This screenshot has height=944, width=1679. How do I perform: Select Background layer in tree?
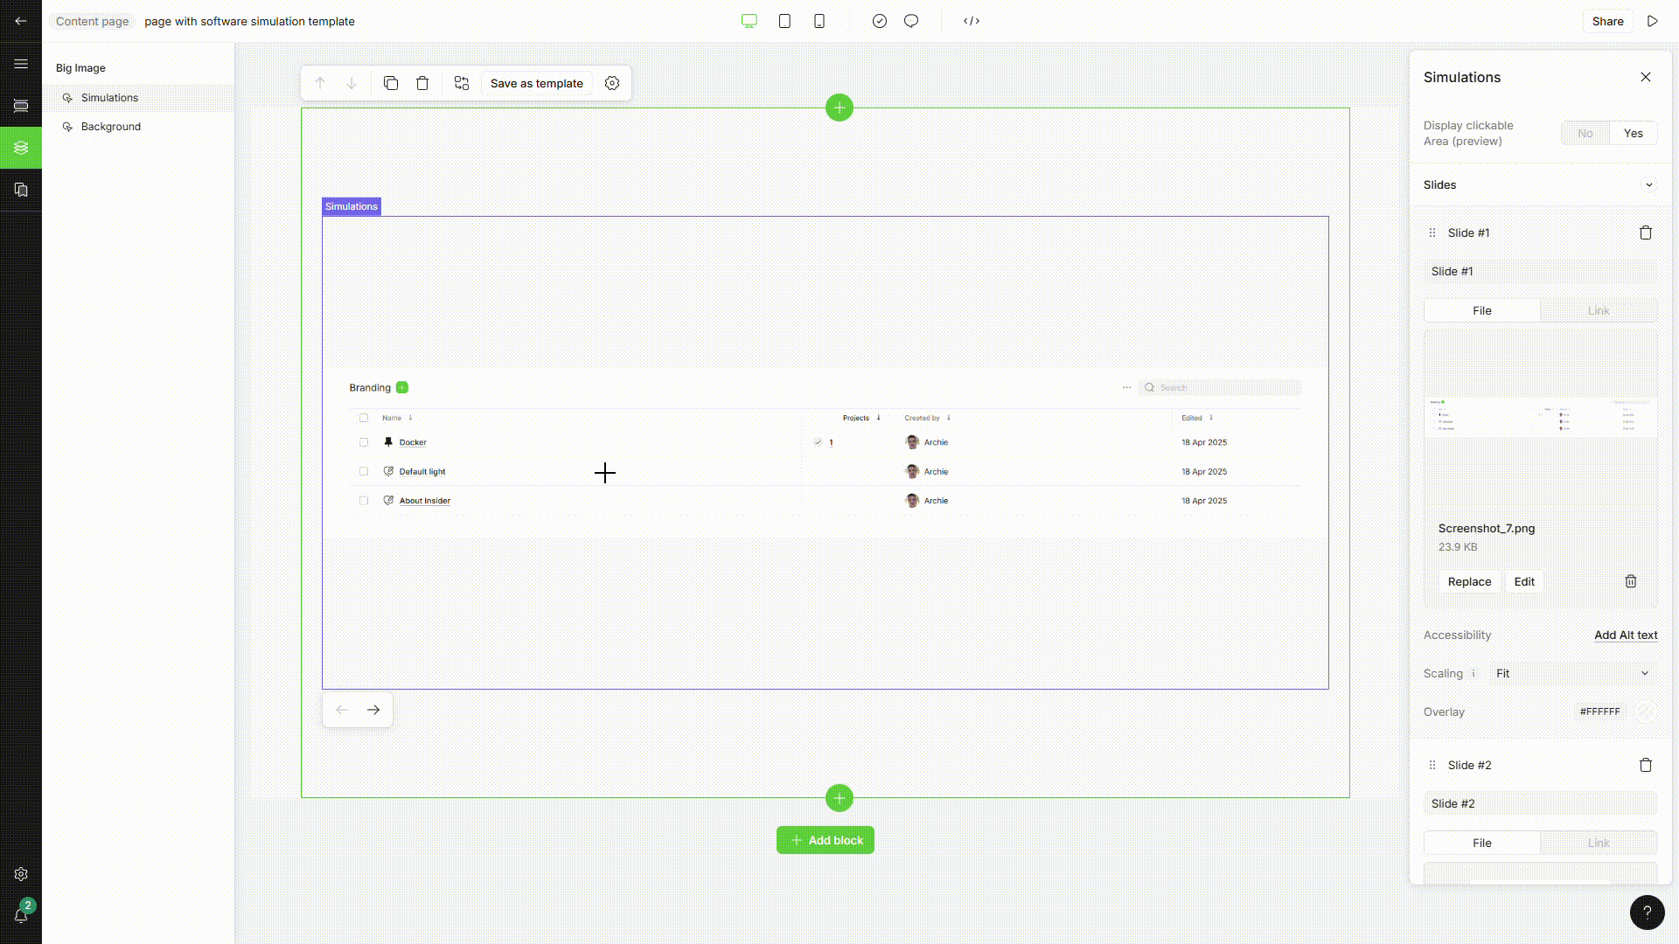[111, 127]
